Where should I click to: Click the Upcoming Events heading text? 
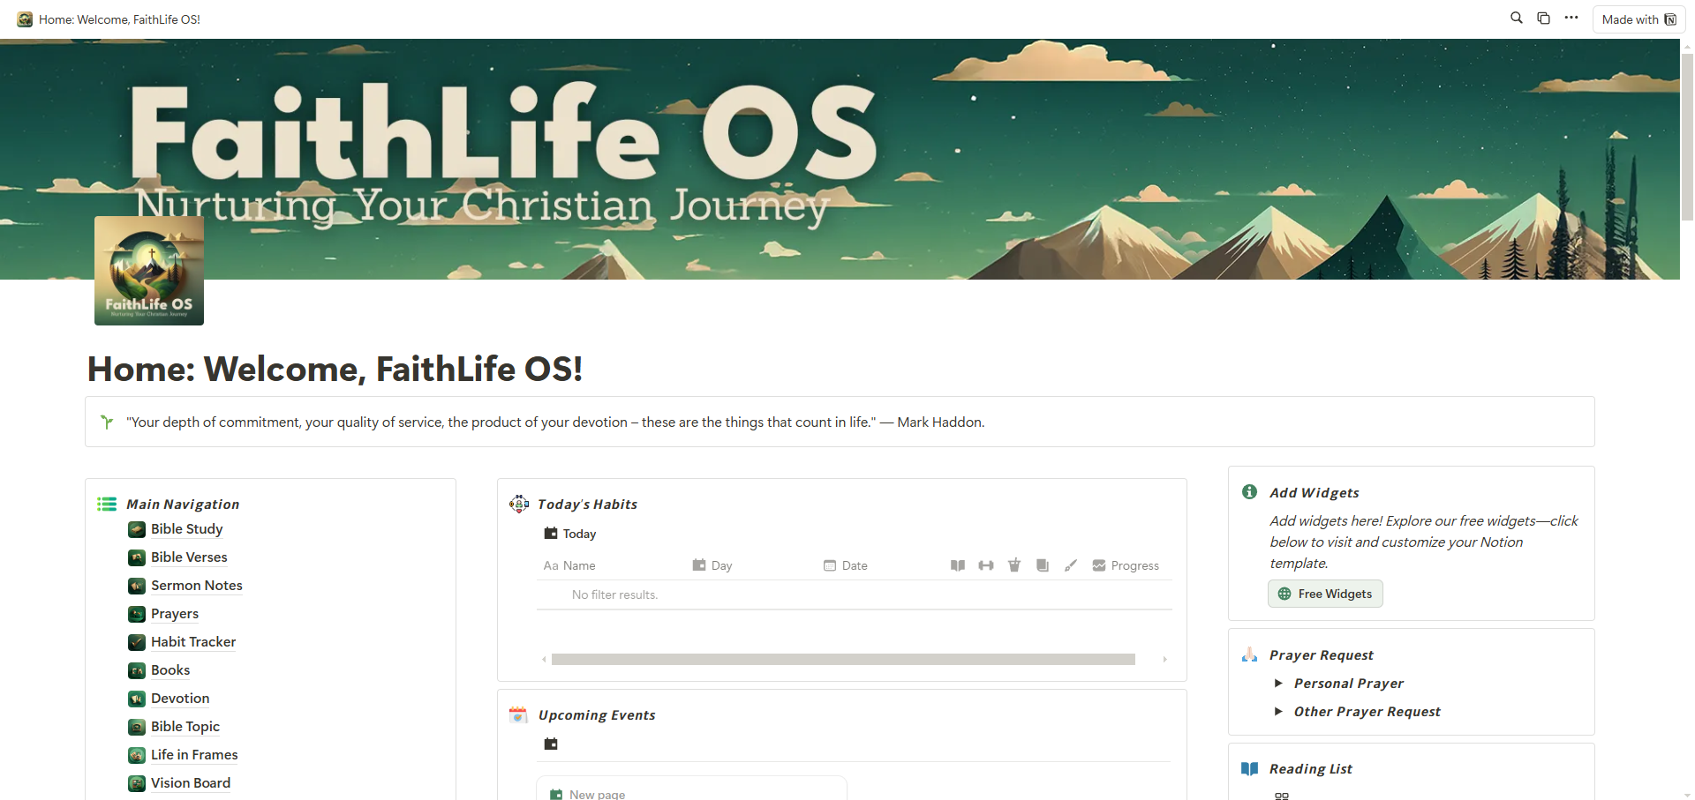pyautogui.click(x=597, y=714)
